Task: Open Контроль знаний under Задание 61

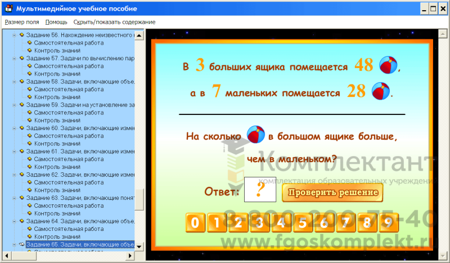Action: (x=57, y=167)
